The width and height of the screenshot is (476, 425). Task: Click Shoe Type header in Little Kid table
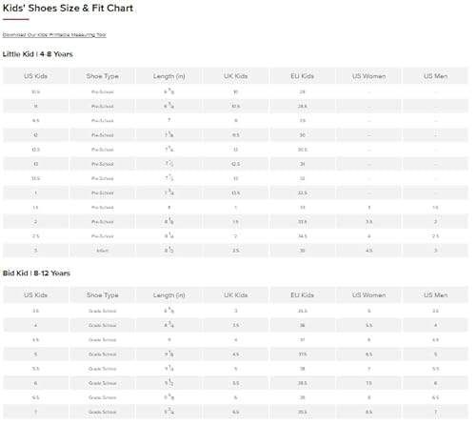[x=102, y=76]
